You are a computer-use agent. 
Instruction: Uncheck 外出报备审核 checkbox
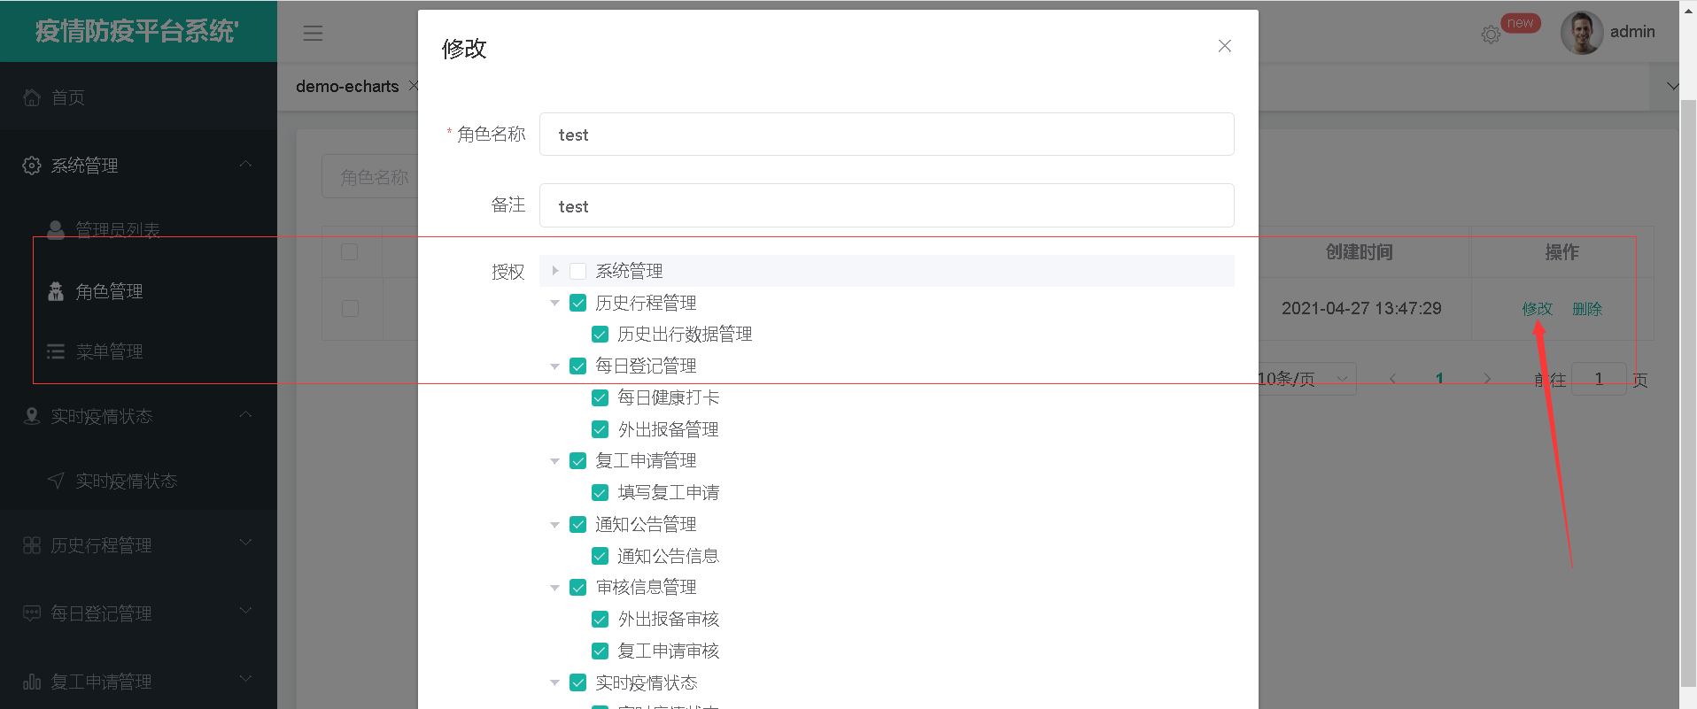(600, 620)
